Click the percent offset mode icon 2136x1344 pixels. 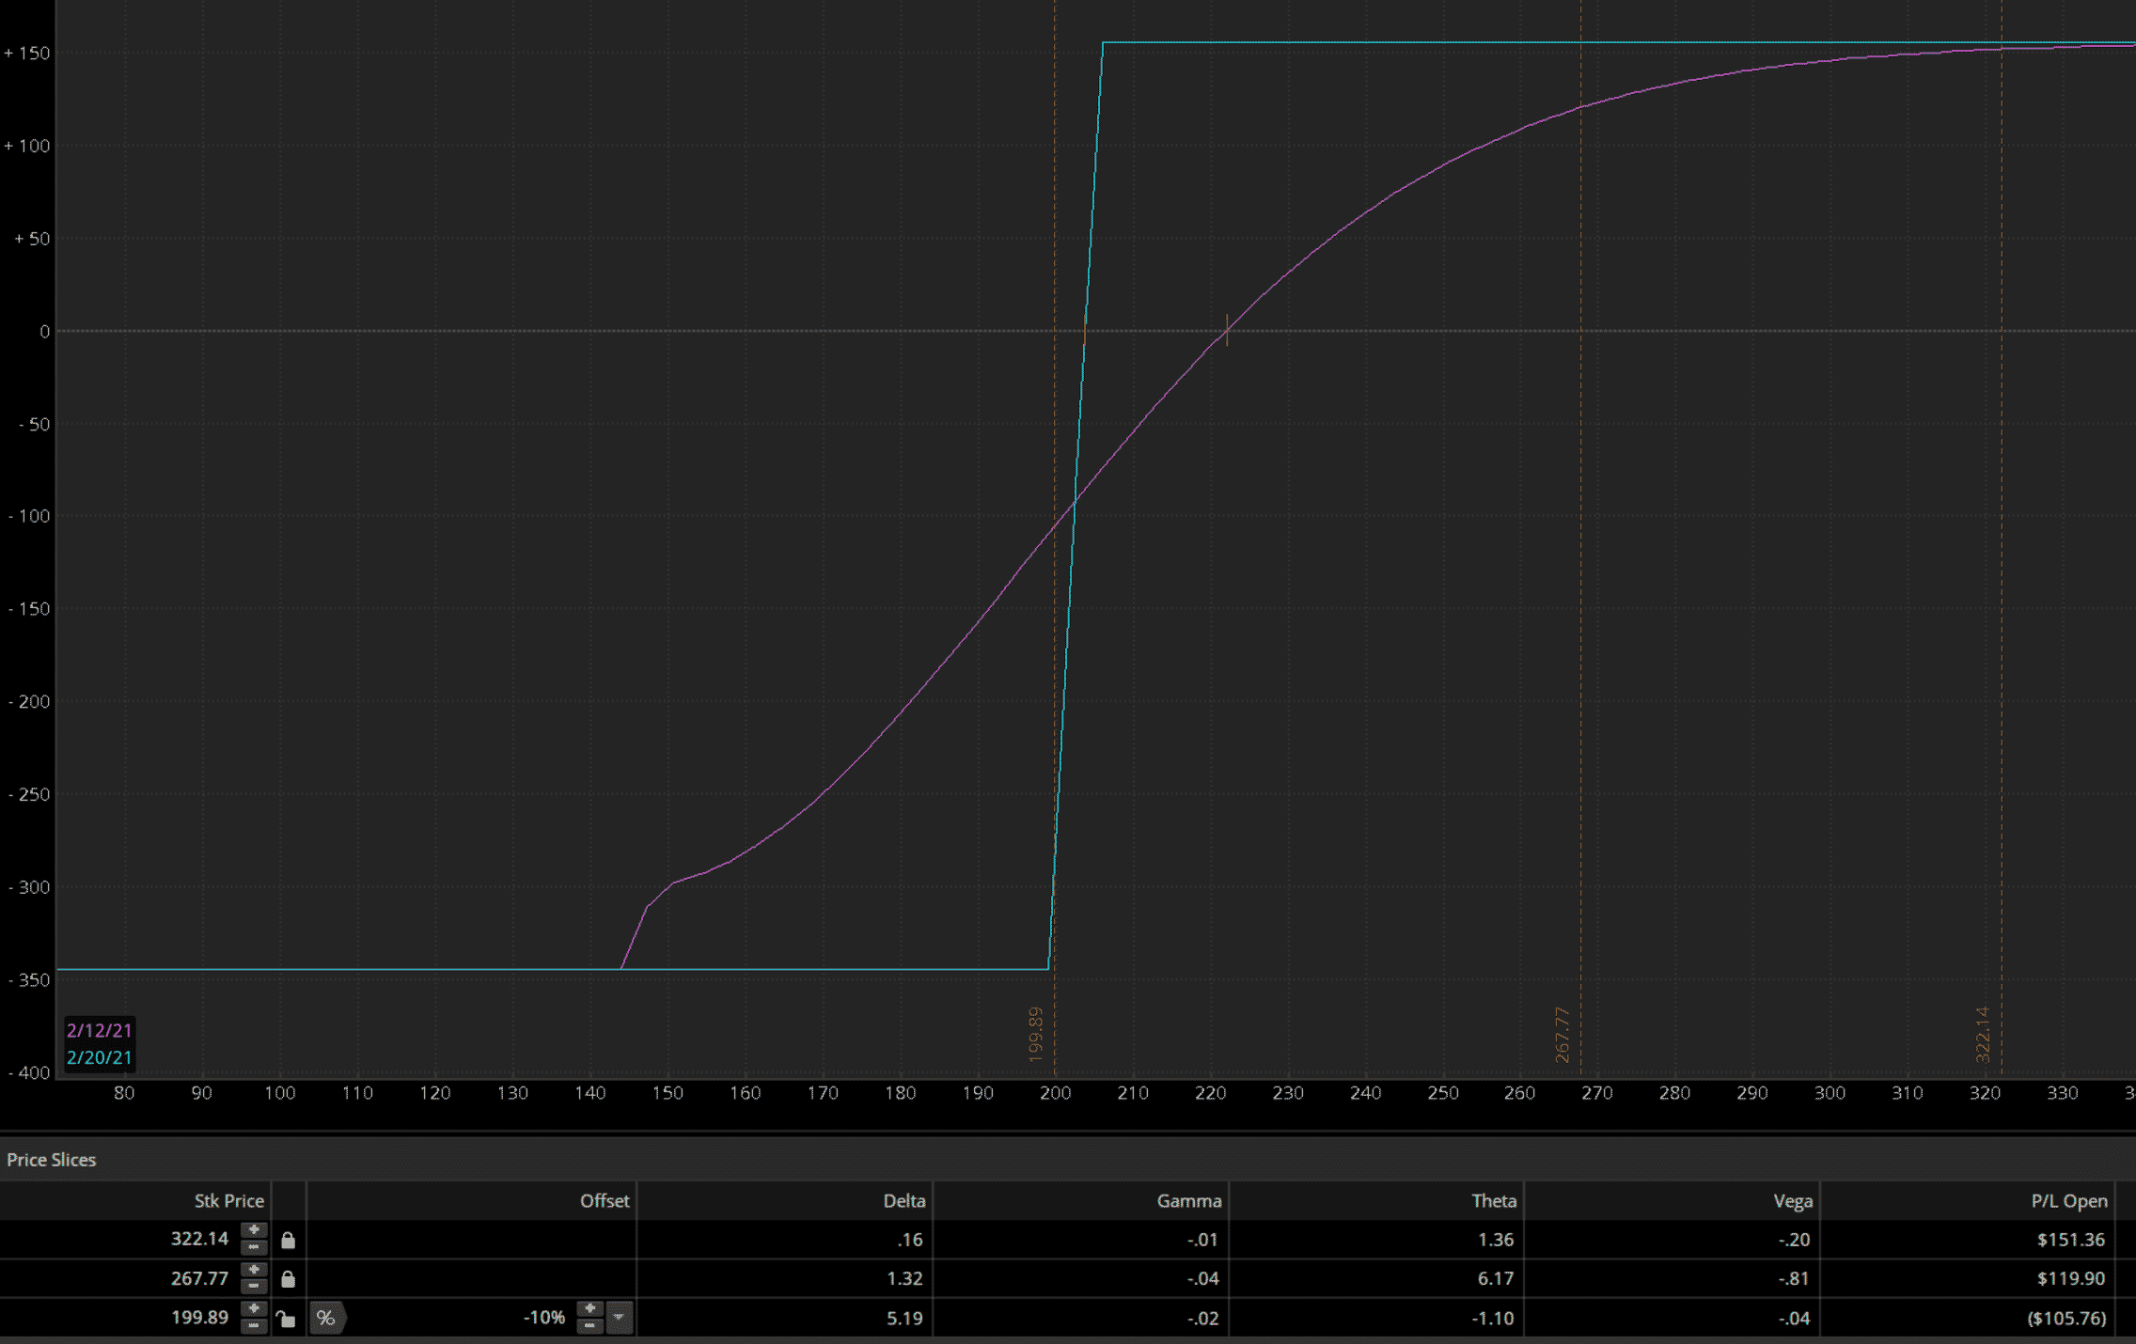pos(326,1318)
